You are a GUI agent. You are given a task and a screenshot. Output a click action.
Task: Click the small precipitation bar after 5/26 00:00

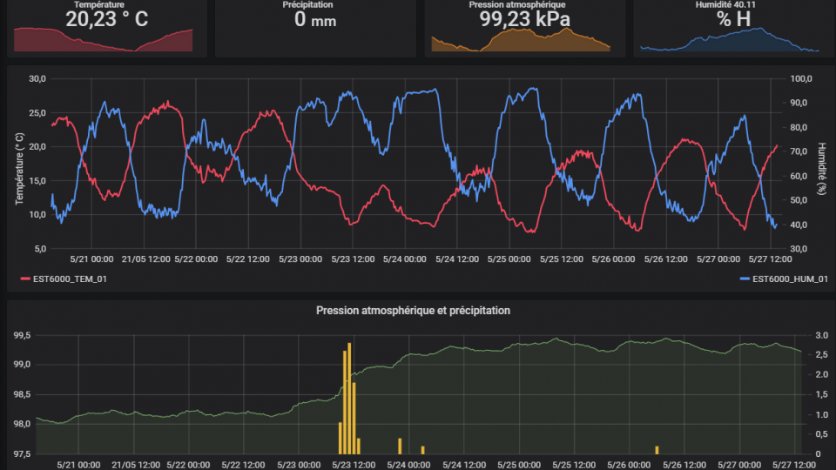click(x=657, y=450)
